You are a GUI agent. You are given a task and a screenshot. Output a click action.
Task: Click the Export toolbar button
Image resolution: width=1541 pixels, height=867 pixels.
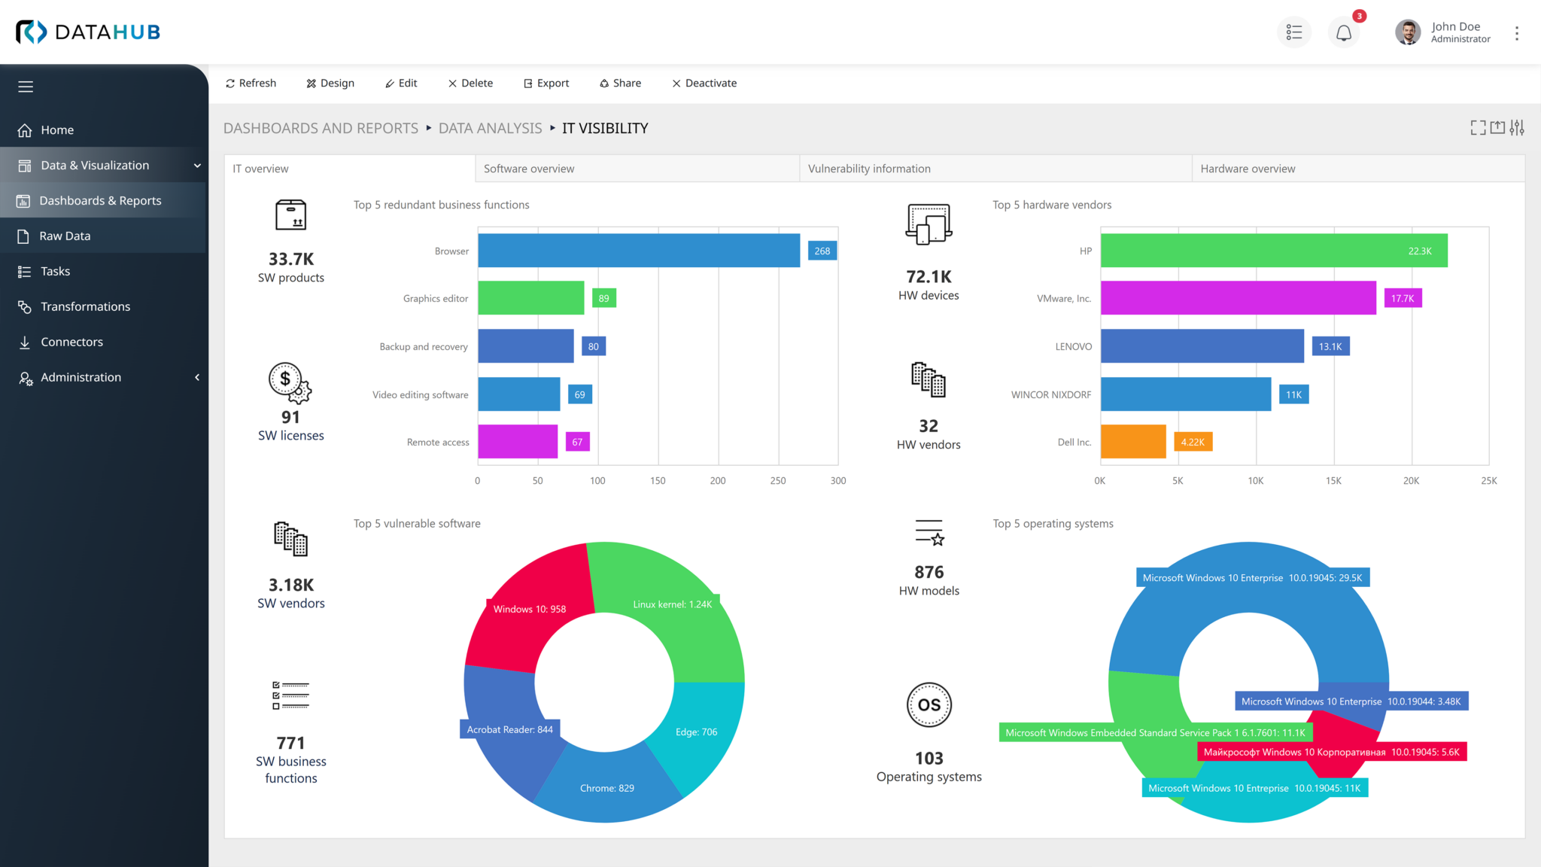546,83
